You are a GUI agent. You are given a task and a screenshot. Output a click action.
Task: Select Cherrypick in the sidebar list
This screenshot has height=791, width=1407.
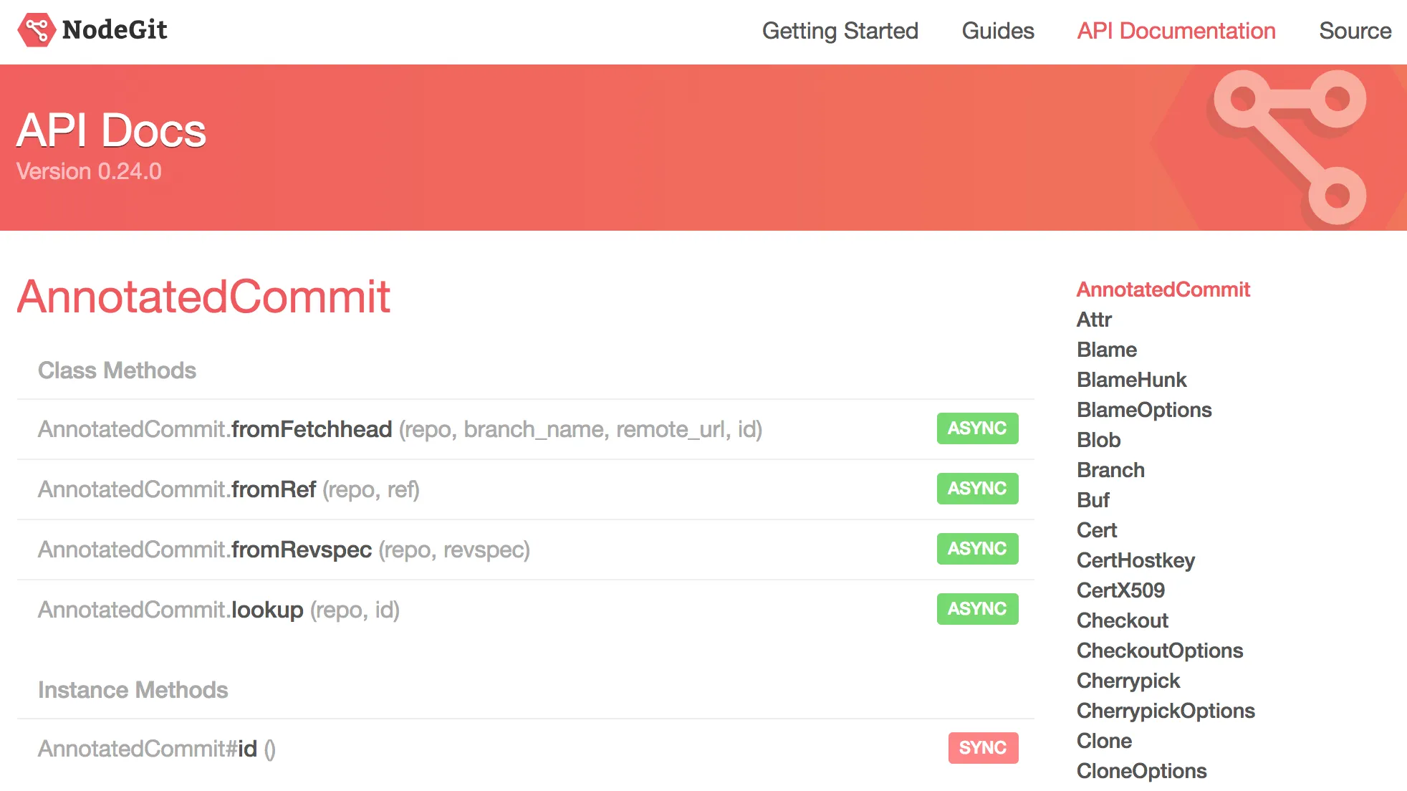click(x=1128, y=681)
